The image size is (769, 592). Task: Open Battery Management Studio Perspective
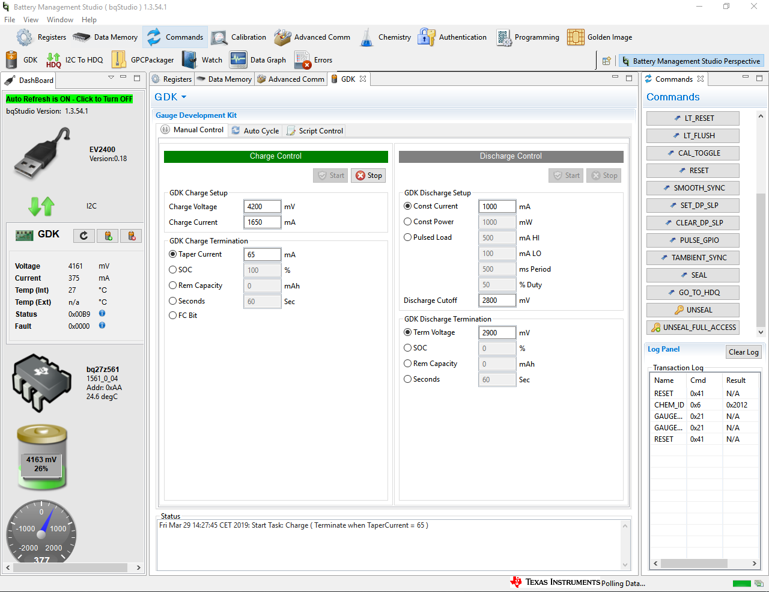pyautogui.click(x=691, y=61)
